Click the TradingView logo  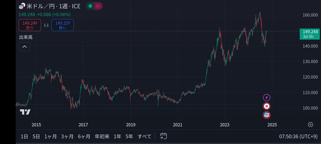pyautogui.click(x=25, y=112)
